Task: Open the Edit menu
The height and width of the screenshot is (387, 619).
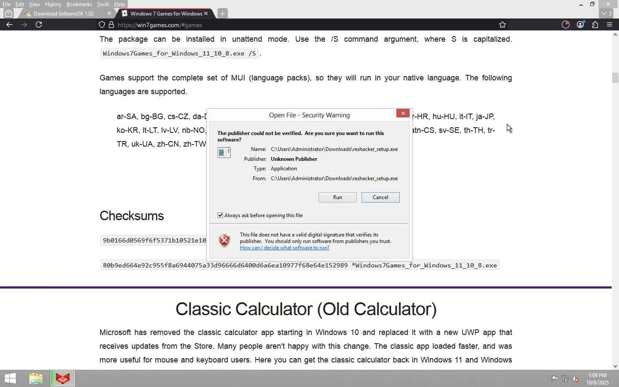Action: click(20, 4)
